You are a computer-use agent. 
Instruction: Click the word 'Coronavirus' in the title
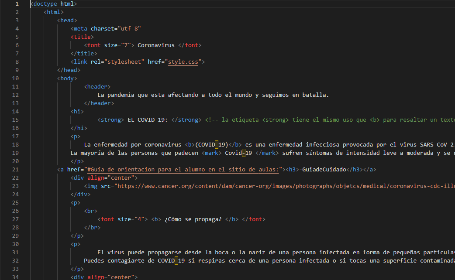click(x=156, y=45)
